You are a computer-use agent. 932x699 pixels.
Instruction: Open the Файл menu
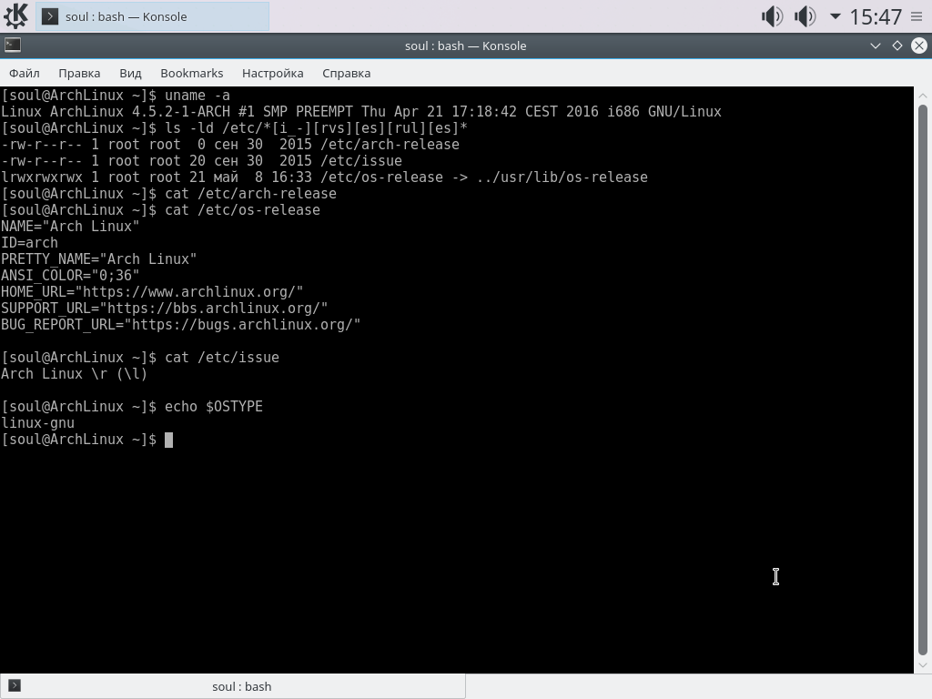click(x=25, y=73)
